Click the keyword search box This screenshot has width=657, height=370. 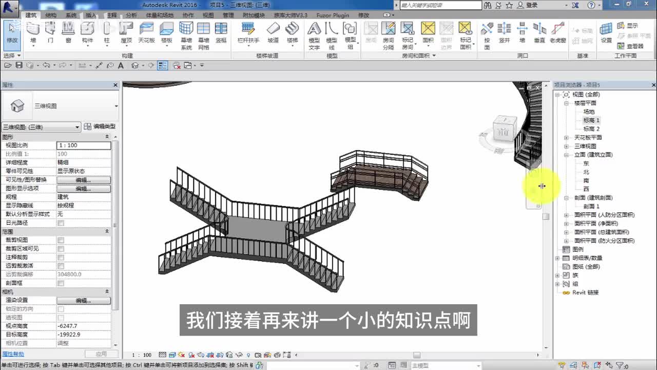[x=440, y=5]
